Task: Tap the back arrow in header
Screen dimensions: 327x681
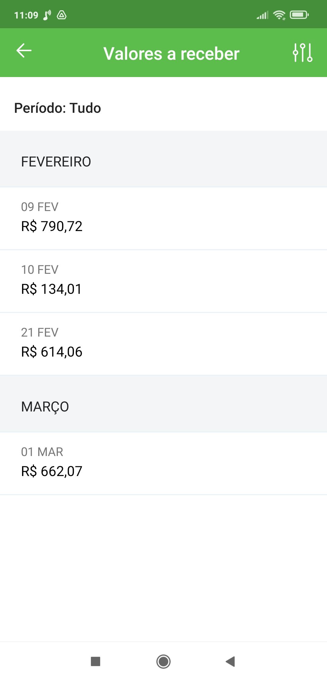Action: (x=24, y=51)
